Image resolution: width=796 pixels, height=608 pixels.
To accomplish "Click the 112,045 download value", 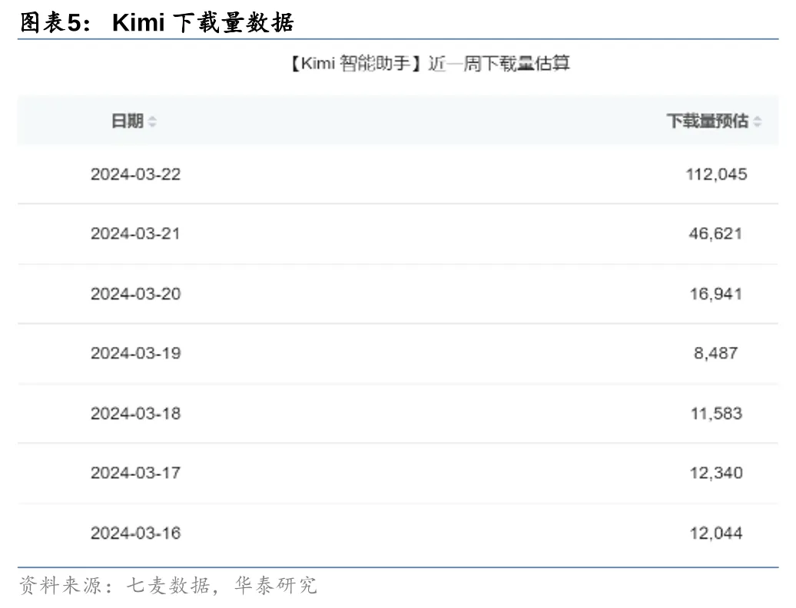I will (716, 174).
